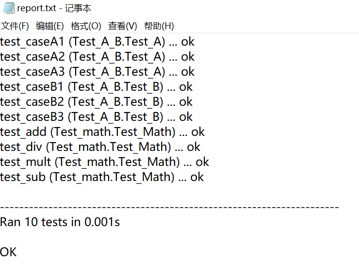359x278 pixels.
Task: Place cursor in test_caseA3 line
Action: pyautogui.click(x=98, y=72)
